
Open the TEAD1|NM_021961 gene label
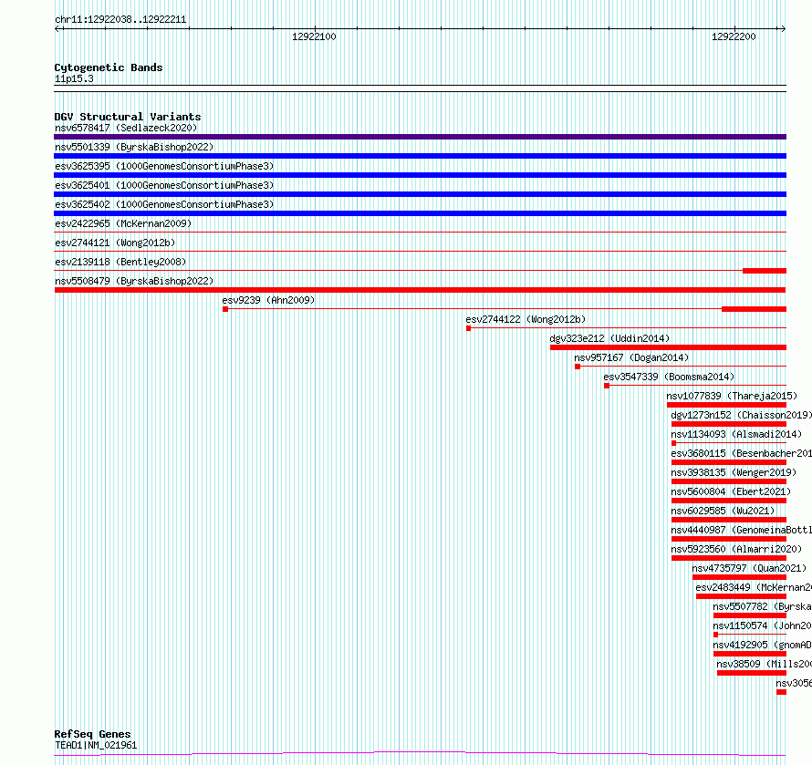pos(96,745)
